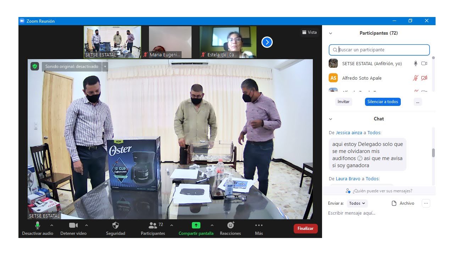Image resolution: width=454 pixels, height=255 pixels.
Task: Click the Invitar button
Action: coord(343,102)
